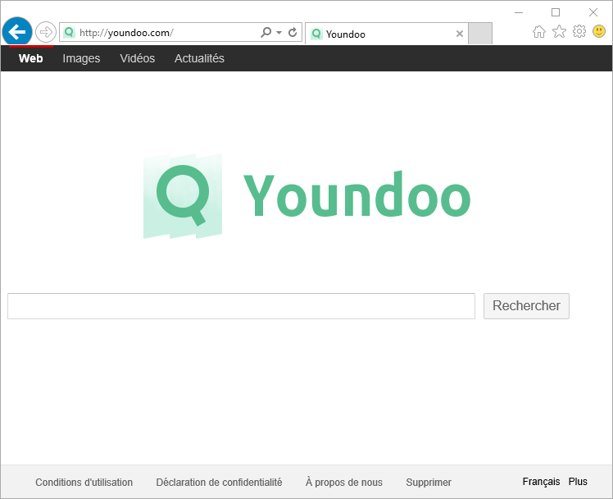Click the Supprimer footer link
Viewport: 613px width, 499px height.
click(429, 482)
